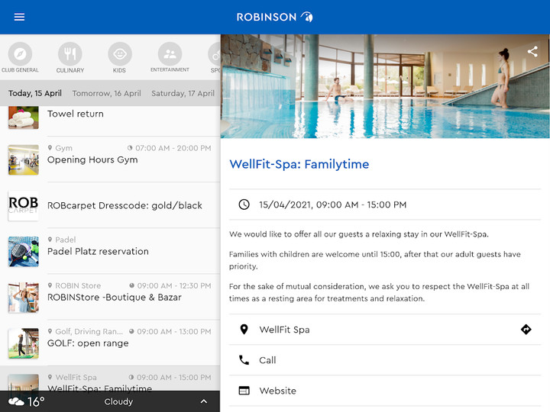Share the WellFit-Spa event
Image resolution: width=550 pixels, height=412 pixels.
tap(532, 52)
